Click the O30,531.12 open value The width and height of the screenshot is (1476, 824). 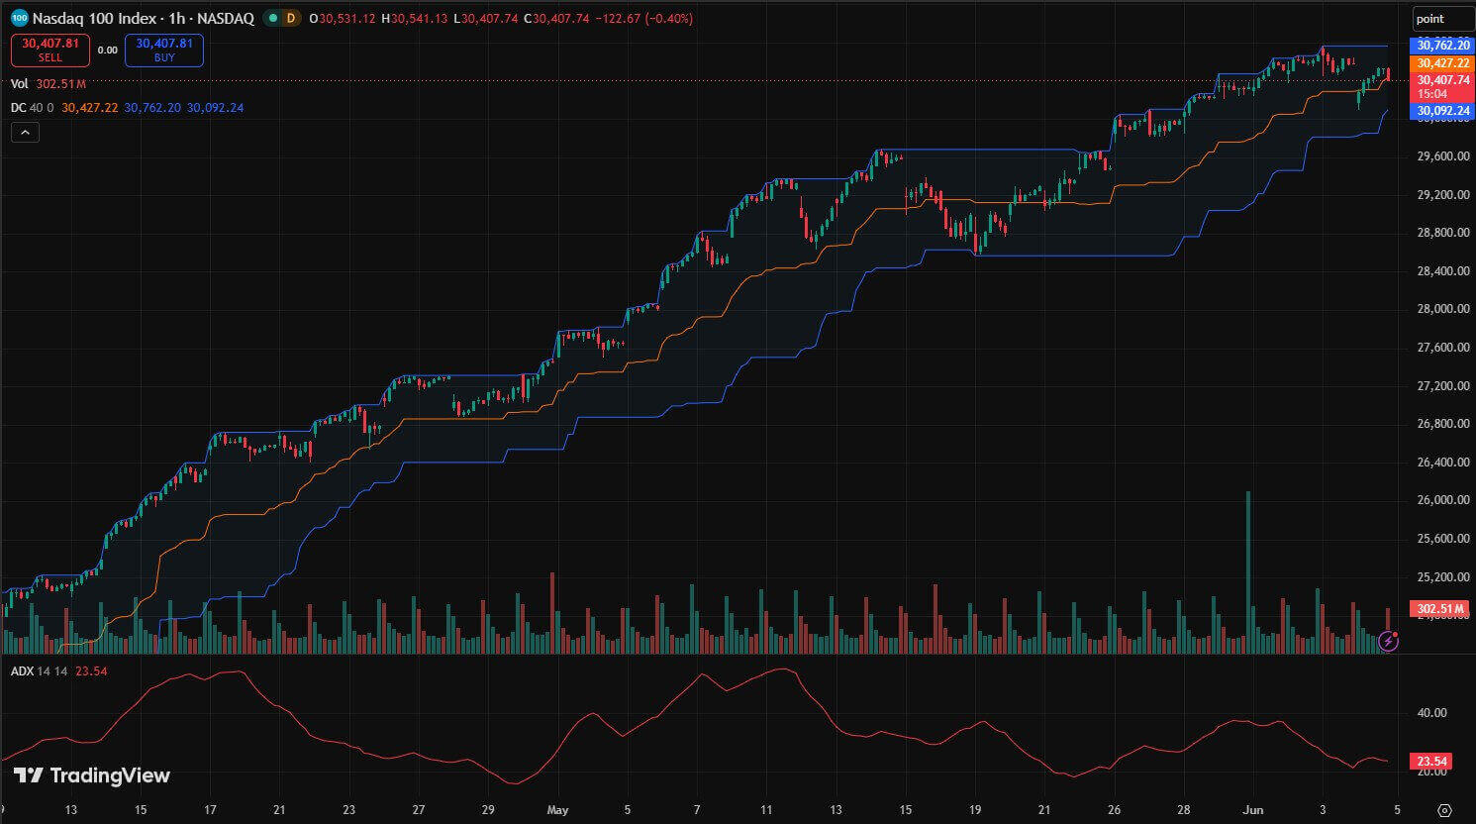click(343, 19)
